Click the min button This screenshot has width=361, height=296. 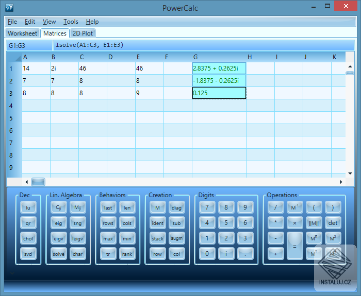coord(127,238)
